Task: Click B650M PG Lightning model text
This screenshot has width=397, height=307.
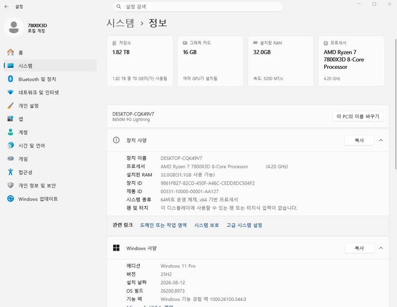Action: [131, 120]
